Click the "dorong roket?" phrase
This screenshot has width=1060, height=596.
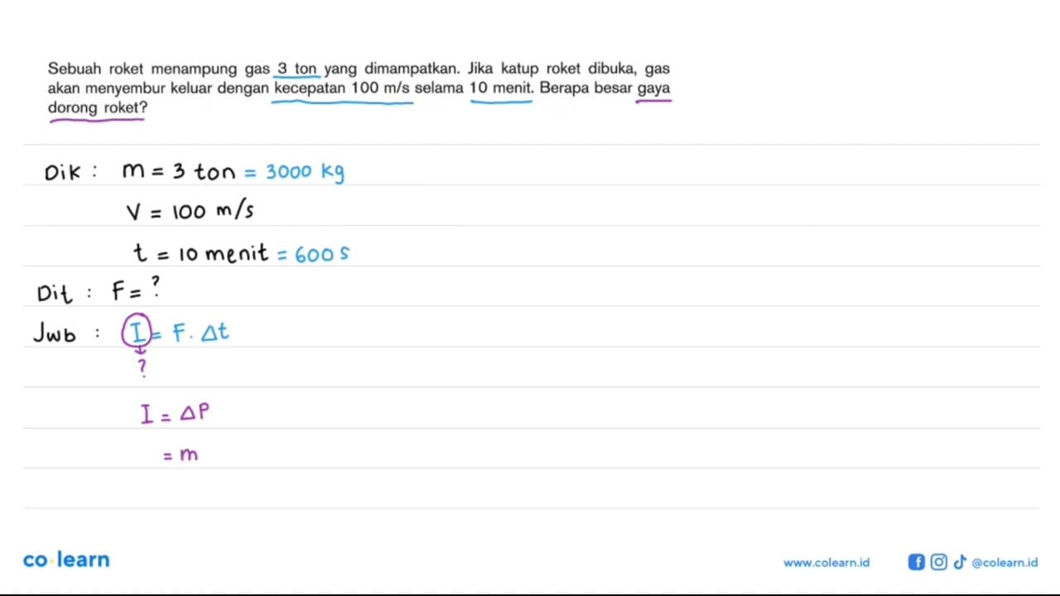click(98, 108)
